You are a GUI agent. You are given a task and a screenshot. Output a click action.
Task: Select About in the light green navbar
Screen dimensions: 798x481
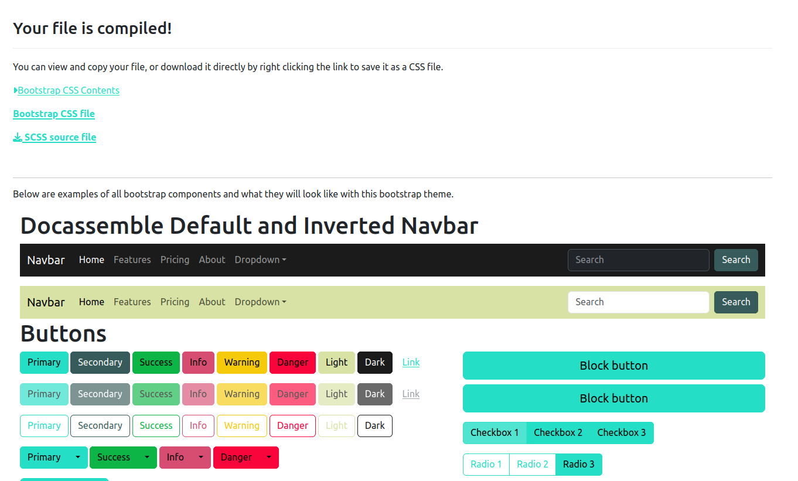click(212, 302)
